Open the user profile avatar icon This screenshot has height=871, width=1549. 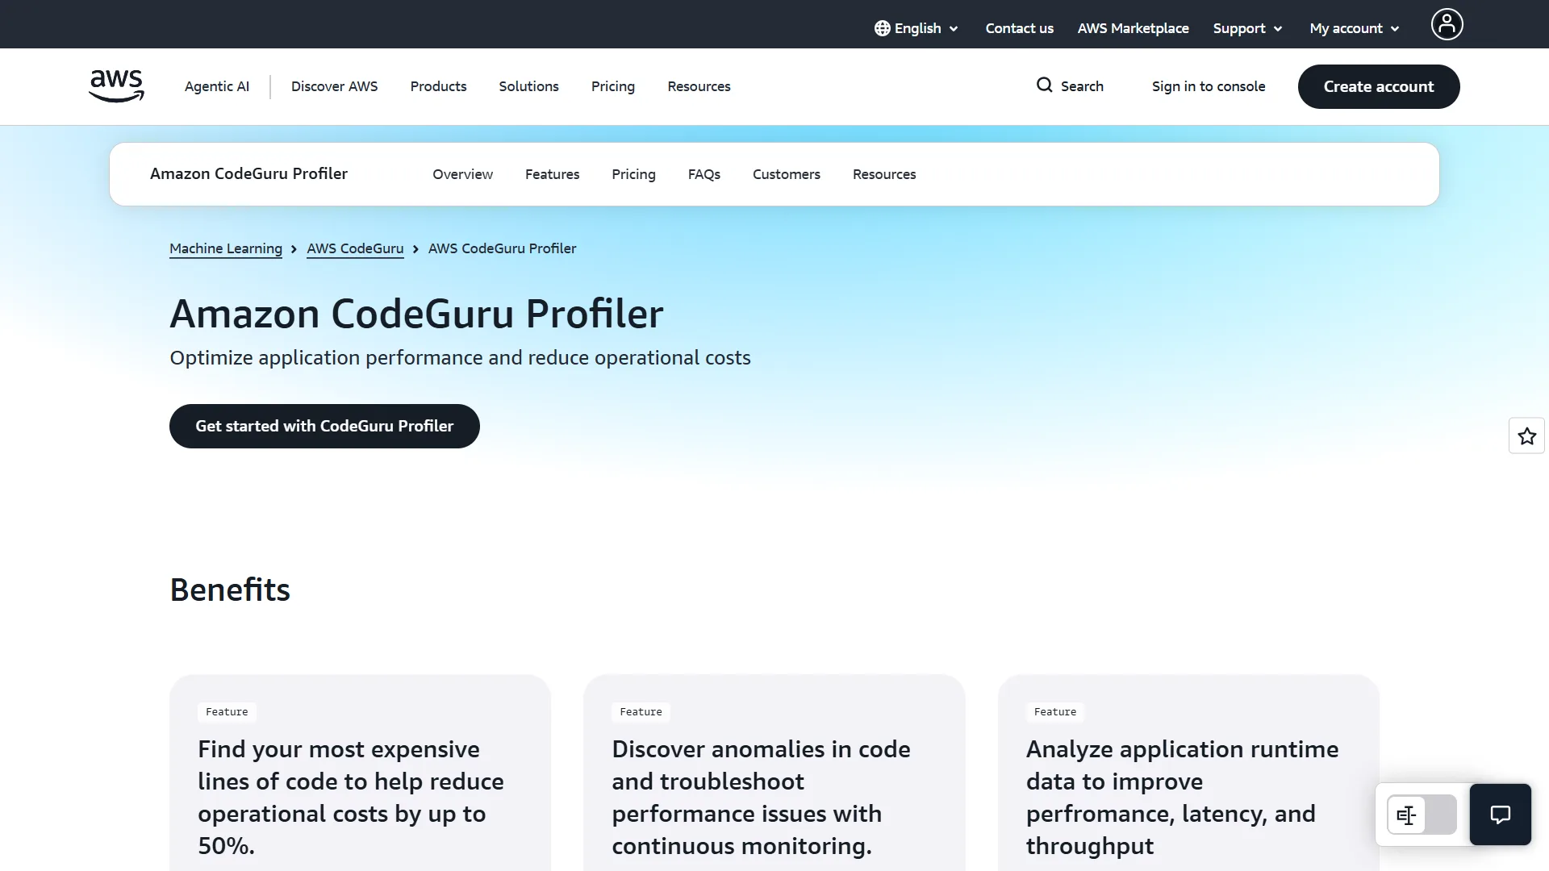[x=1447, y=24]
